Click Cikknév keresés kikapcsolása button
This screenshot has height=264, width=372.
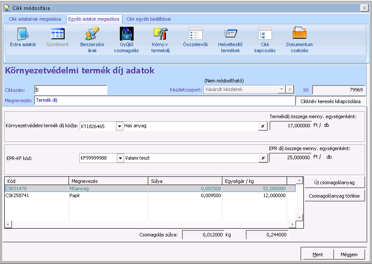pyautogui.click(x=331, y=101)
